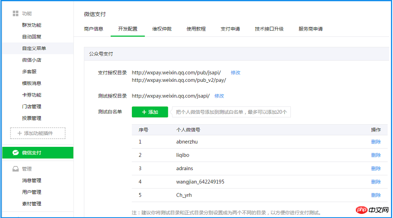Click the wangjian_642249195 text
393x218 pixels.
200,182
